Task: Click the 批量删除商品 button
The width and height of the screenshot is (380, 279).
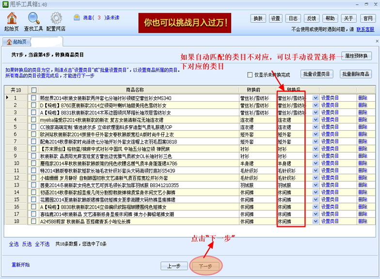Action: tap(356, 74)
